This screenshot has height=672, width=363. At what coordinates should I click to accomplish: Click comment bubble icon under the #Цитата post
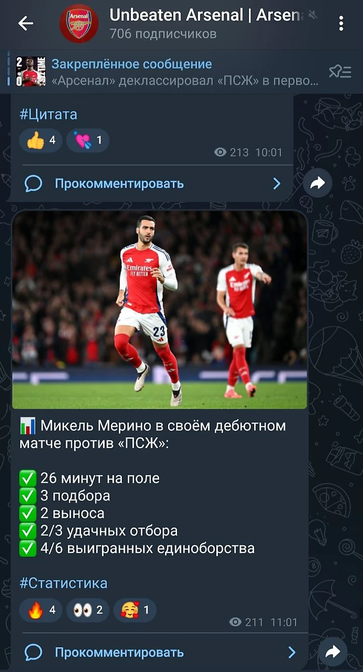point(33,184)
